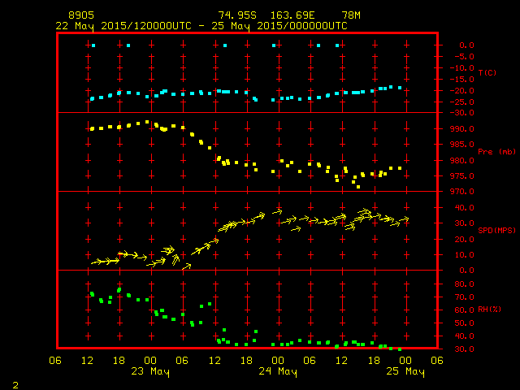
Task: Click the station ID 8905
Action: 81,15
